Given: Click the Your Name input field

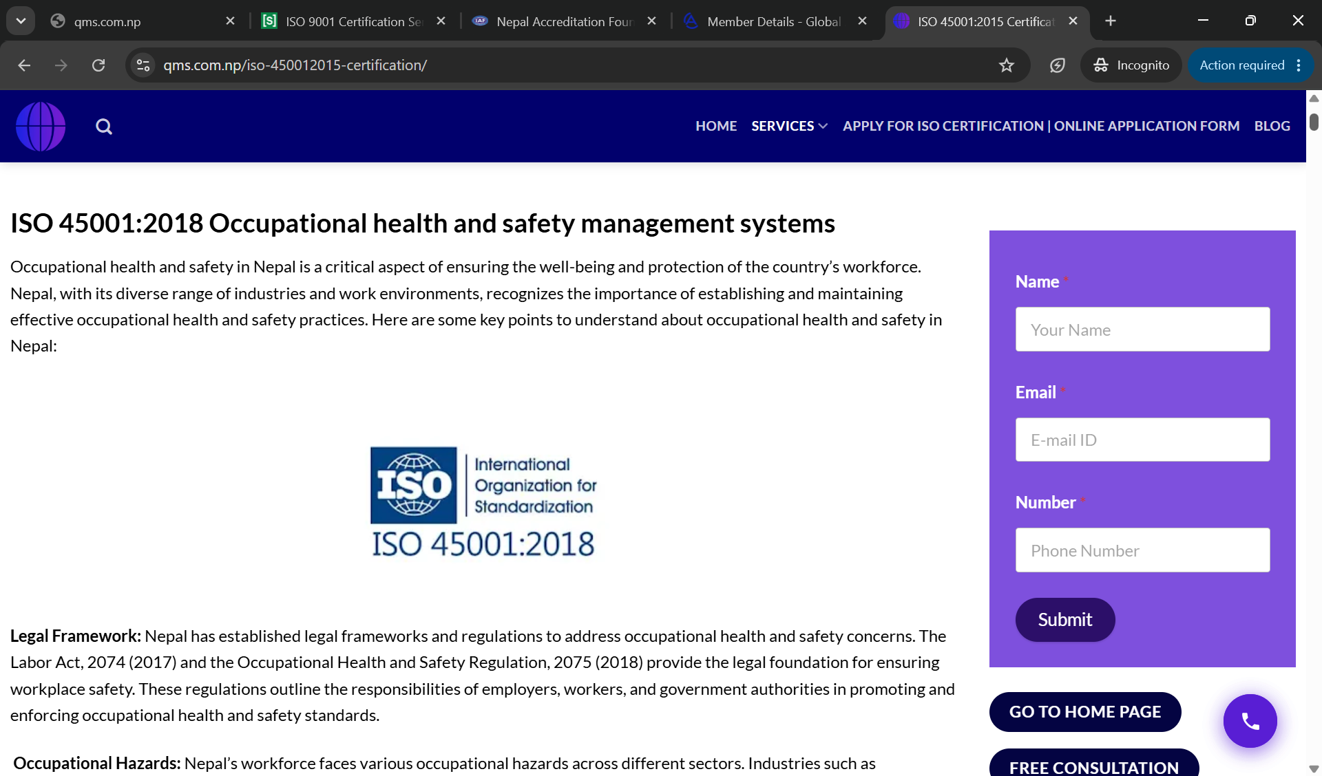Looking at the screenshot, I should pyautogui.click(x=1142, y=330).
